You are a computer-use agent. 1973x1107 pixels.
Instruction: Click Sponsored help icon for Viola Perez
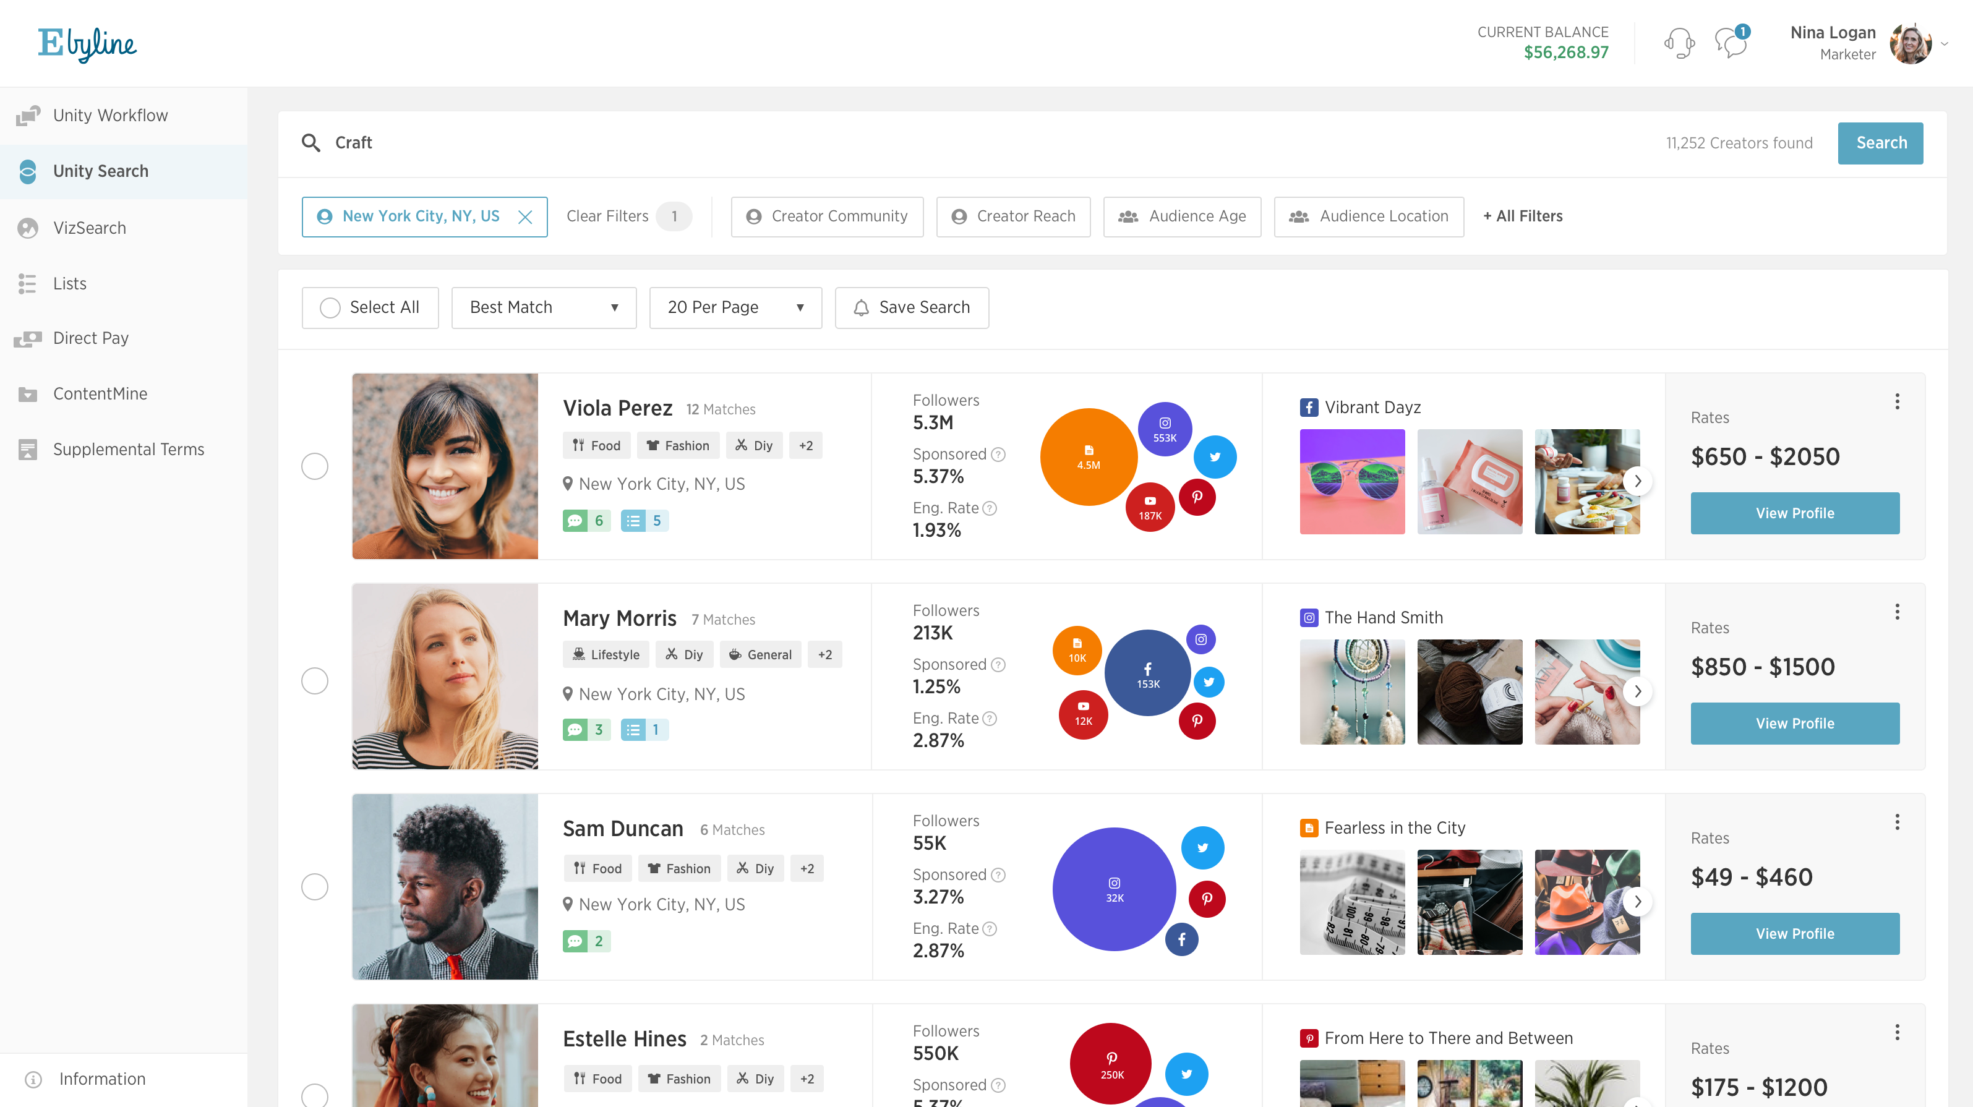click(998, 455)
